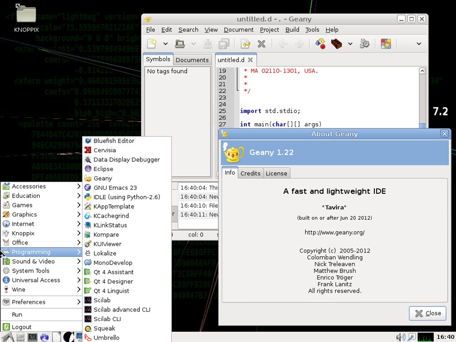Switch to the Documents sidebar tab
Viewport: 456px width, 342px height.
[192, 60]
